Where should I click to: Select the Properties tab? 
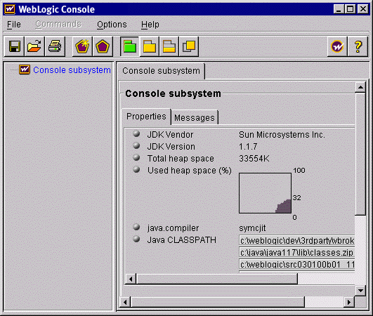[146, 117]
